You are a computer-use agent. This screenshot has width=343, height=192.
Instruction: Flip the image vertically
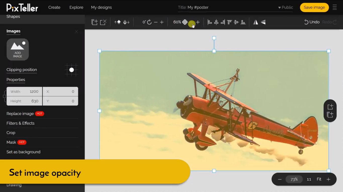coord(263,22)
